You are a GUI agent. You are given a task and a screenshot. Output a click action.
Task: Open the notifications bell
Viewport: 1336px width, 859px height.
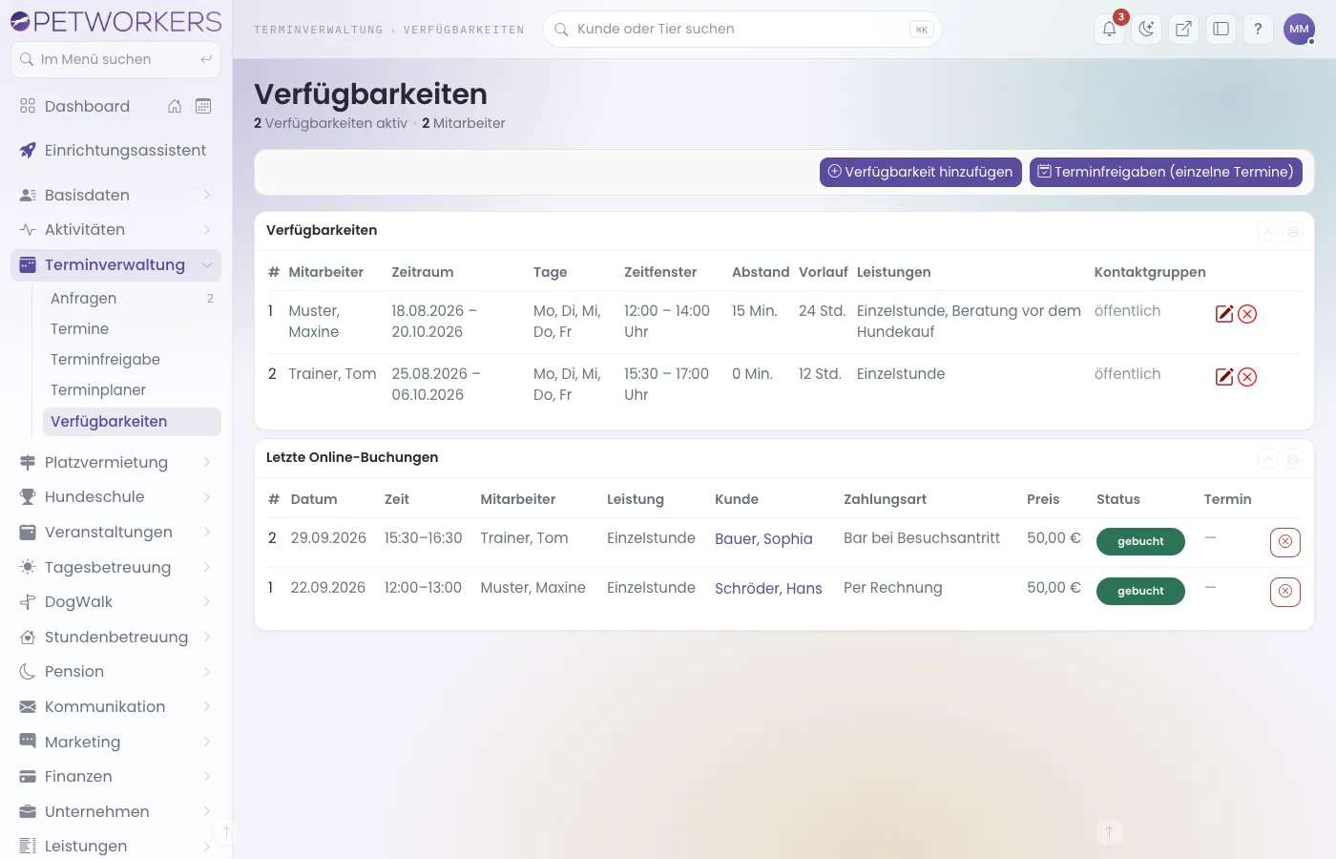point(1109,29)
